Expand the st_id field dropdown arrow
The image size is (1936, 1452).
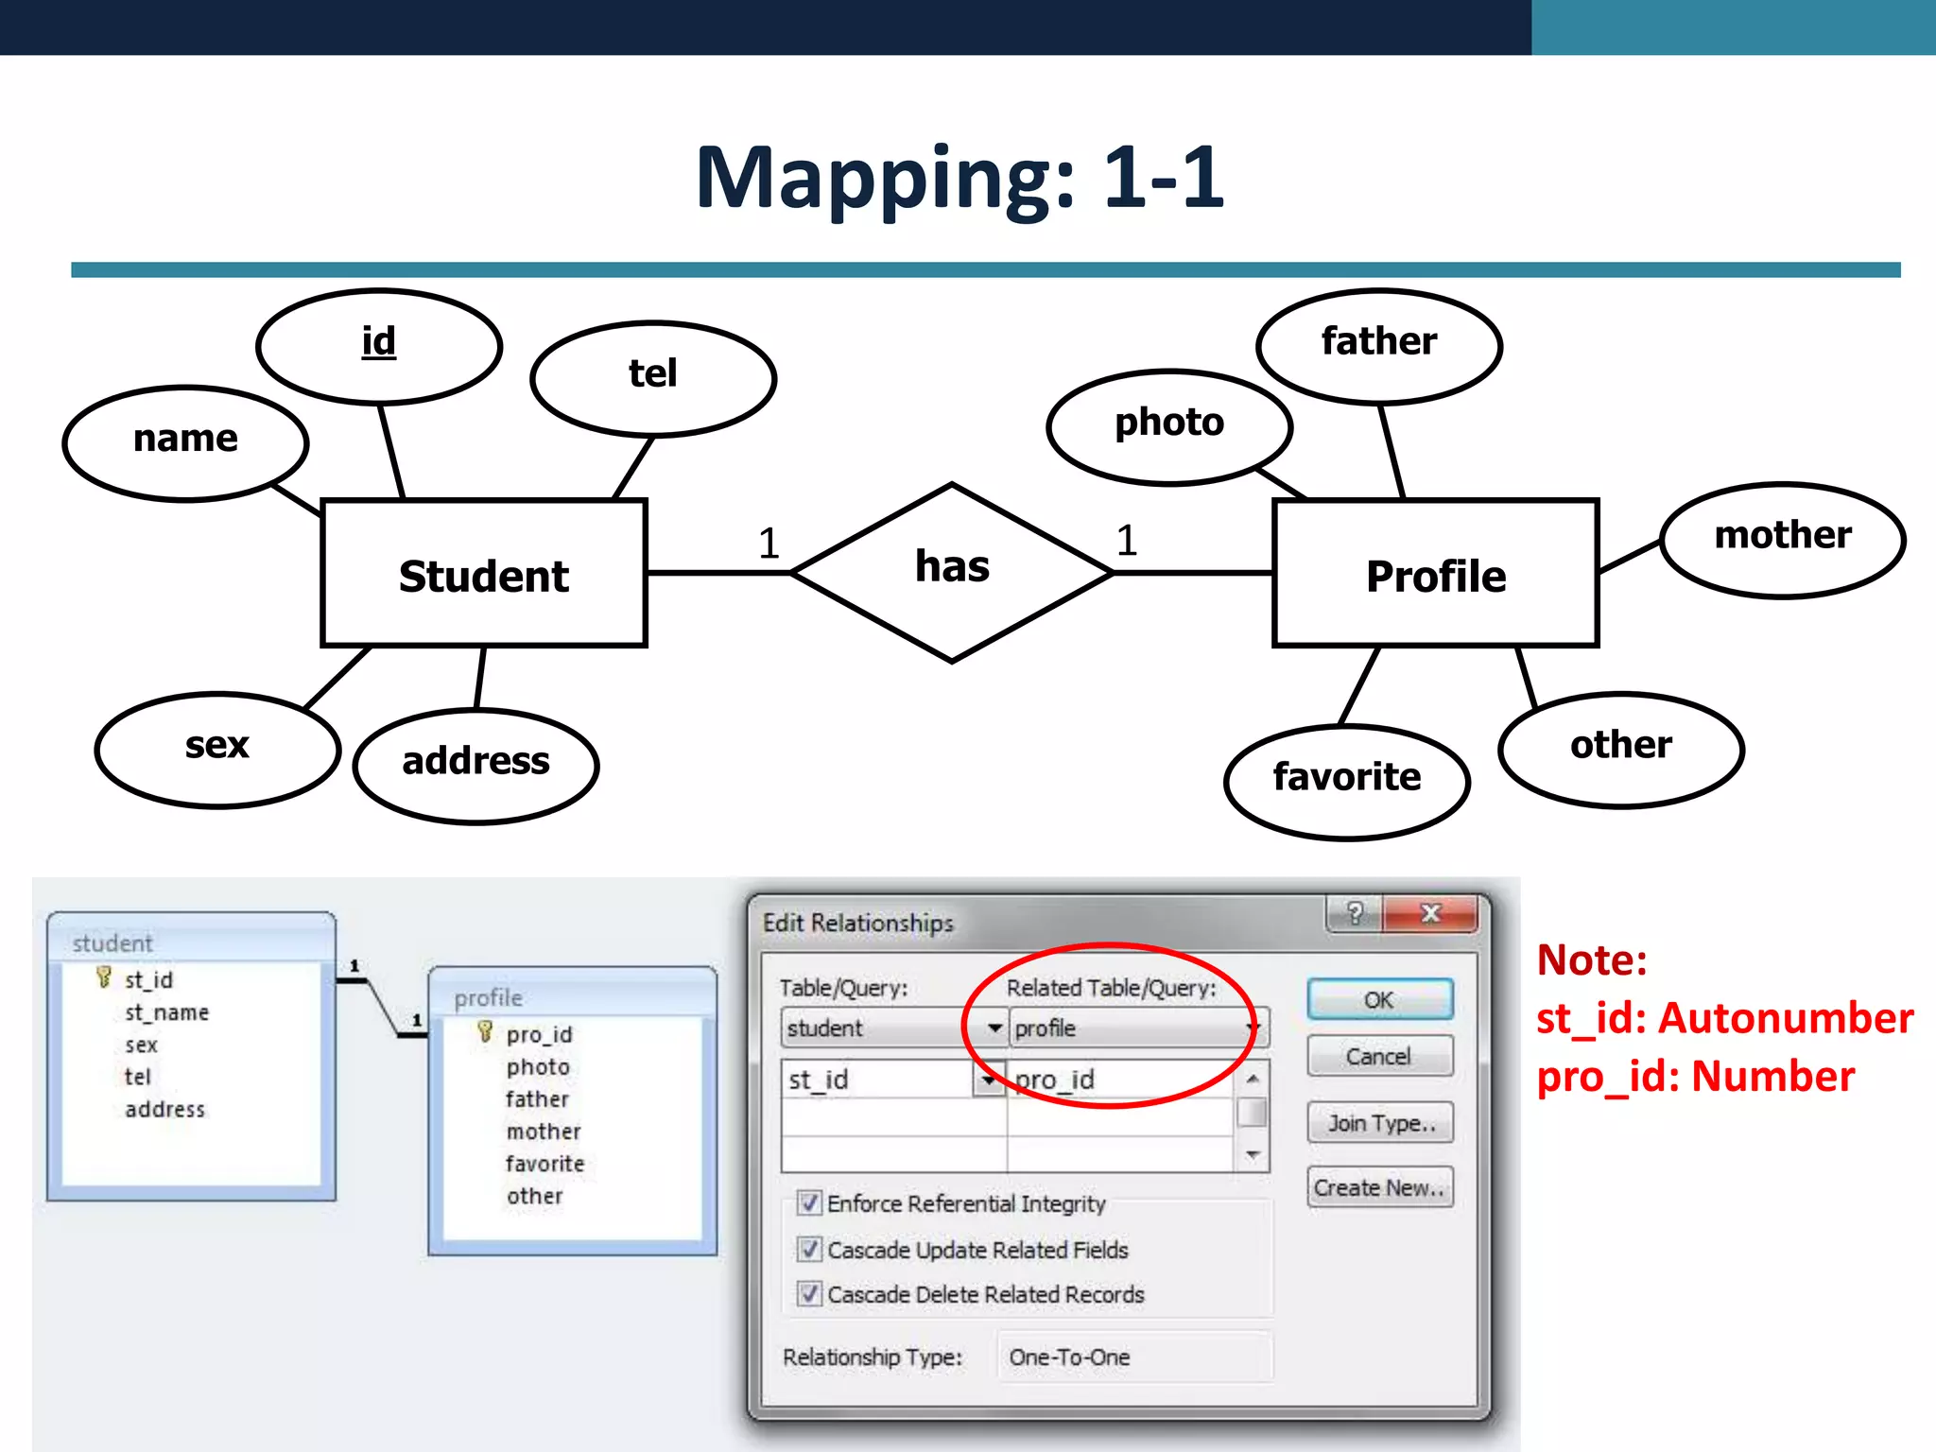tap(989, 1079)
